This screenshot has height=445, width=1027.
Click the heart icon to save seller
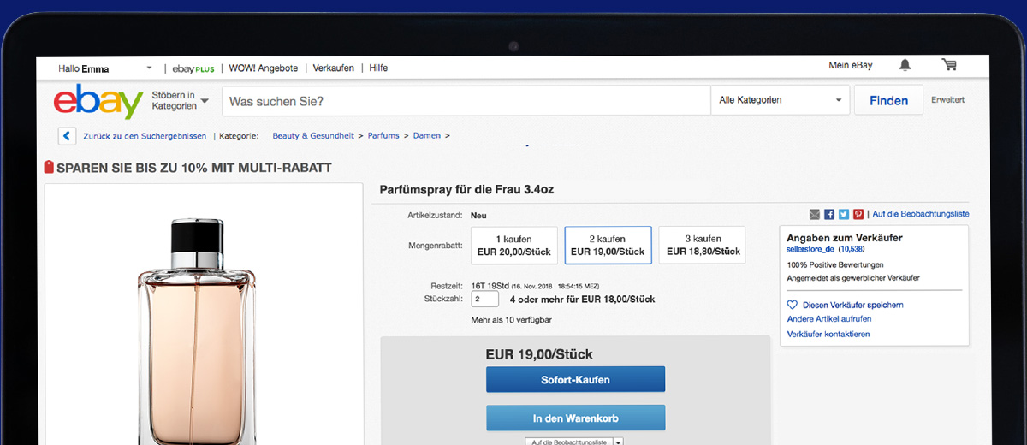coord(793,305)
